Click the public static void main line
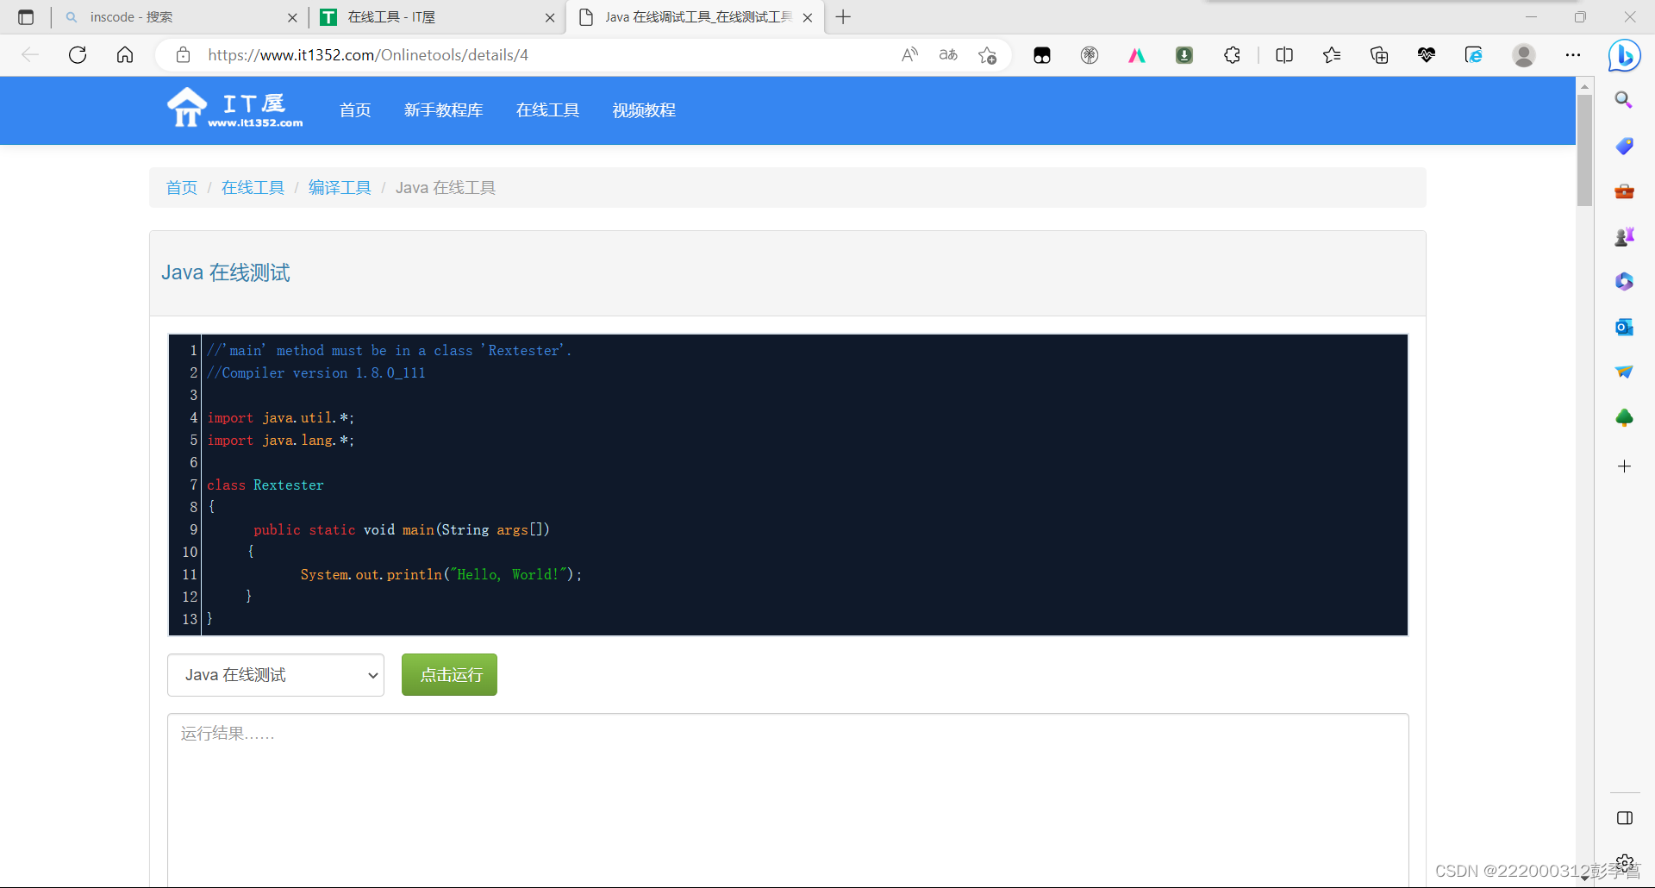Image resolution: width=1655 pixels, height=888 pixels. (402, 530)
